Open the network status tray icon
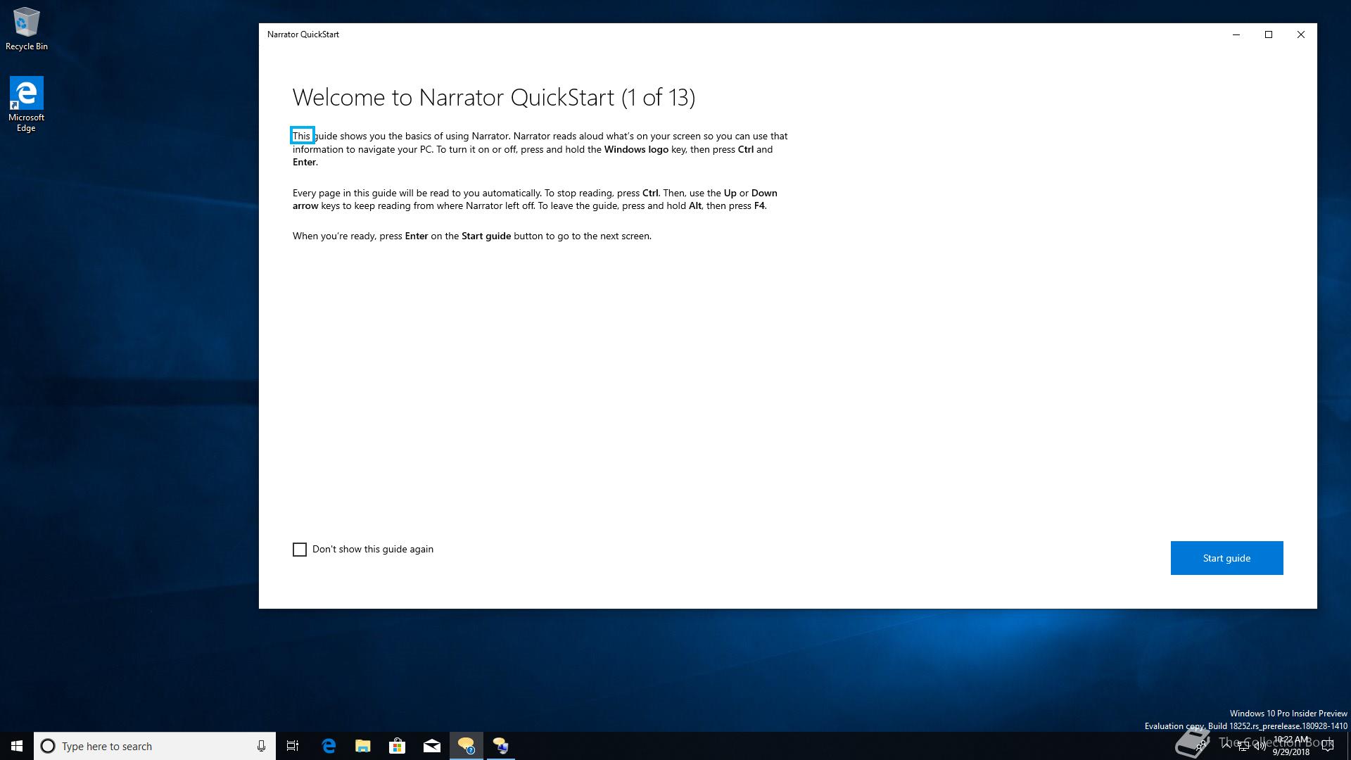The width and height of the screenshot is (1351, 760). pyautogui.click(x=1243, y=746)
